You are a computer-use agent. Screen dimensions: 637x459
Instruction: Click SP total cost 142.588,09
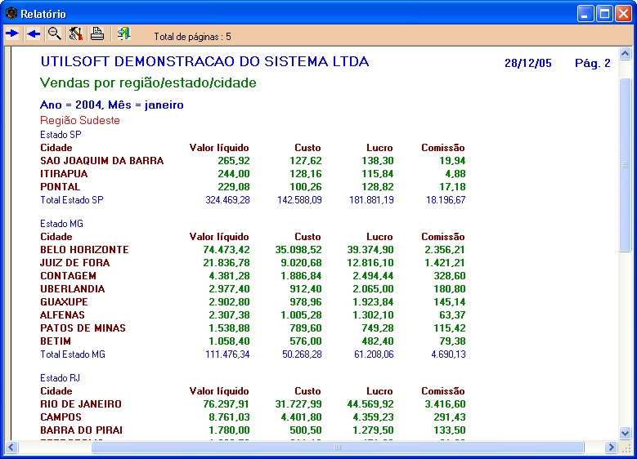[x=299, y=200]
